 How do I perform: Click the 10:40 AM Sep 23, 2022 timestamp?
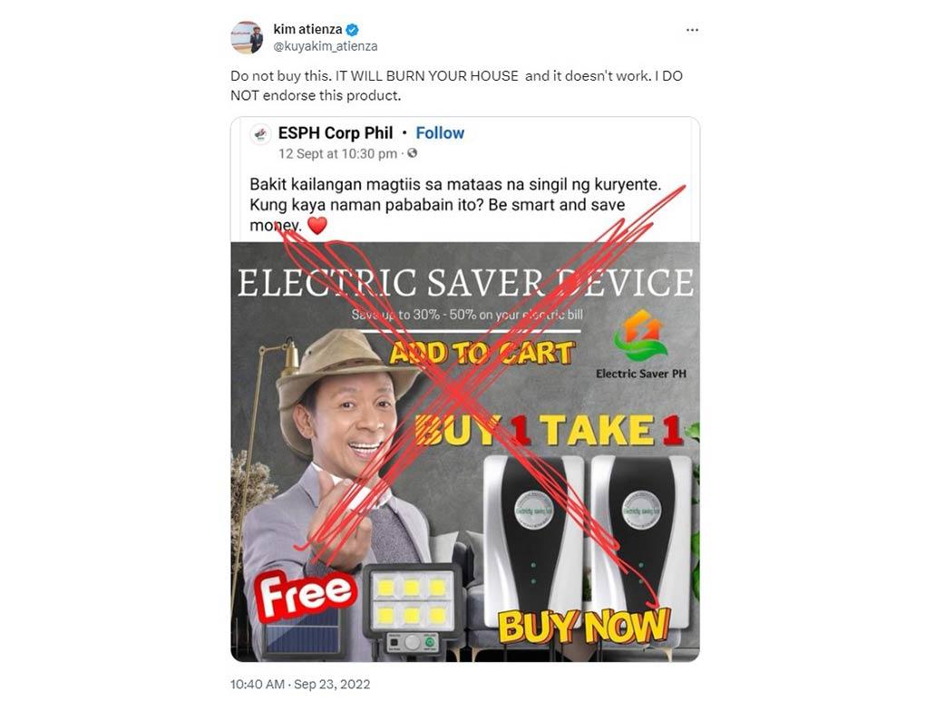300,684
